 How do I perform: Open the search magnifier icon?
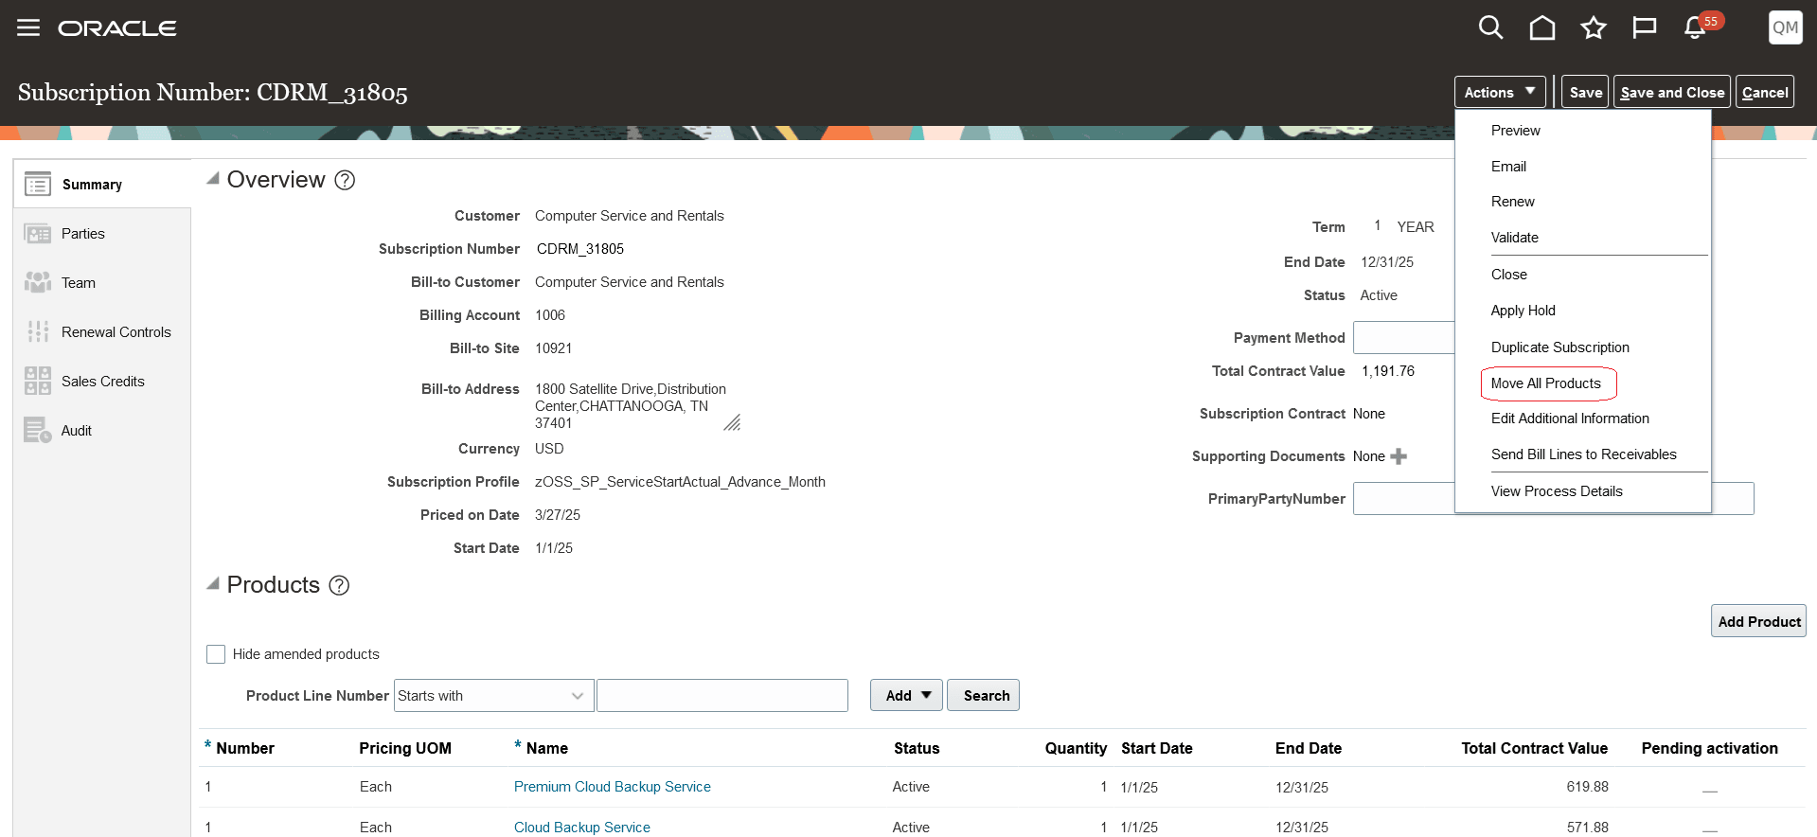pos(1490,27)
